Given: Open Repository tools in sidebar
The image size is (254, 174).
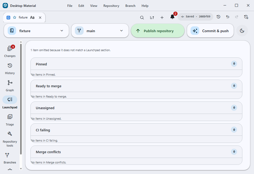Looking at the screenshot, I should 10,139.
